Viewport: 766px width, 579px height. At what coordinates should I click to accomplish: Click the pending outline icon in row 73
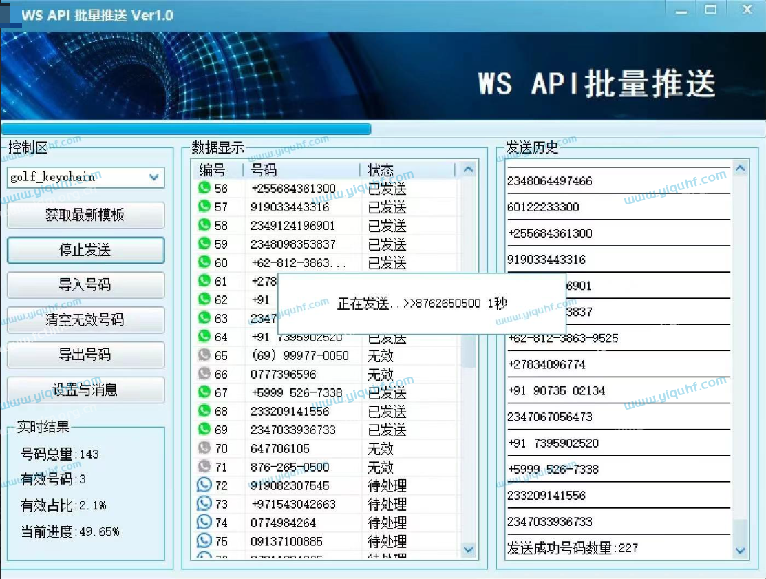(x=204, y=503)
